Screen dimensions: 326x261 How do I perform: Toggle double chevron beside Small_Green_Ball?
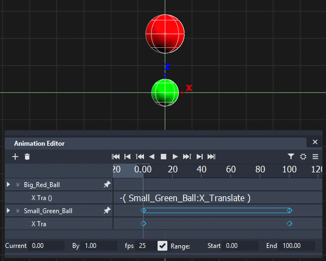coord(18,211)
